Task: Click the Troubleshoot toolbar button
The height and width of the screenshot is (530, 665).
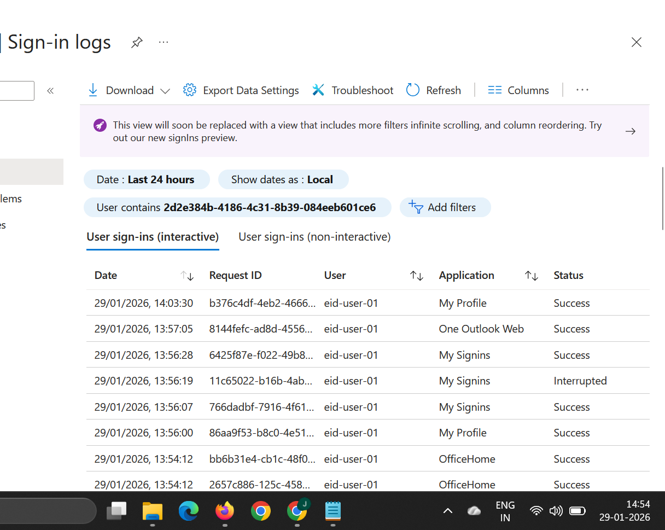Action: (x=353, y=90)
